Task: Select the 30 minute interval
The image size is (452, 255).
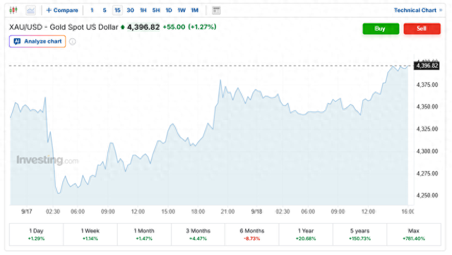Action: pos(130,11)
